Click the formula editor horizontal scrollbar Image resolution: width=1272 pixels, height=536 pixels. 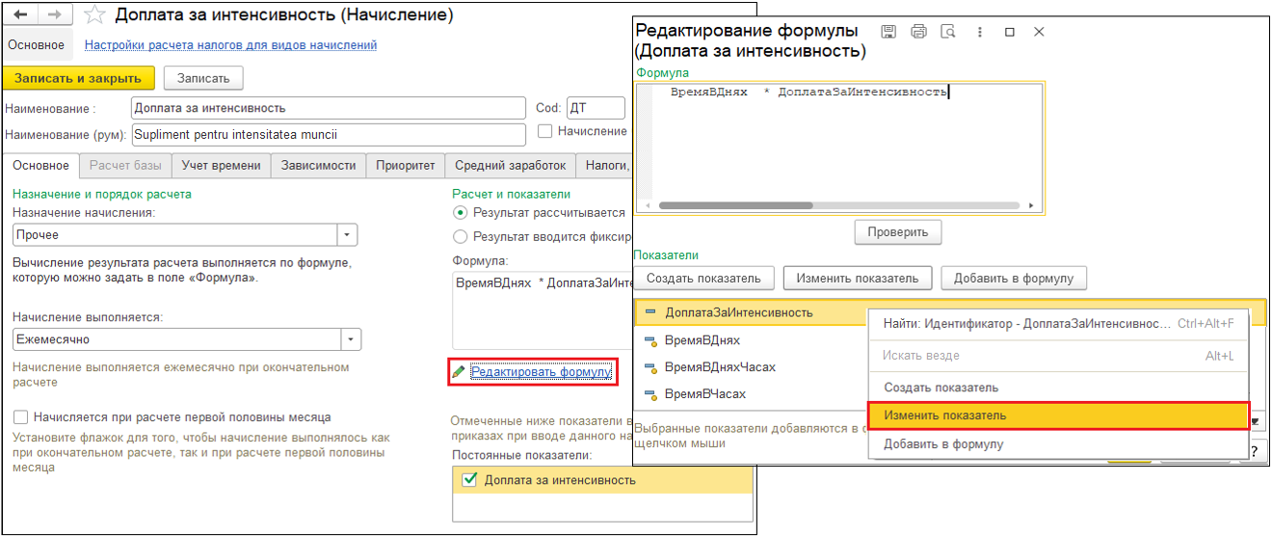[837, 205]
